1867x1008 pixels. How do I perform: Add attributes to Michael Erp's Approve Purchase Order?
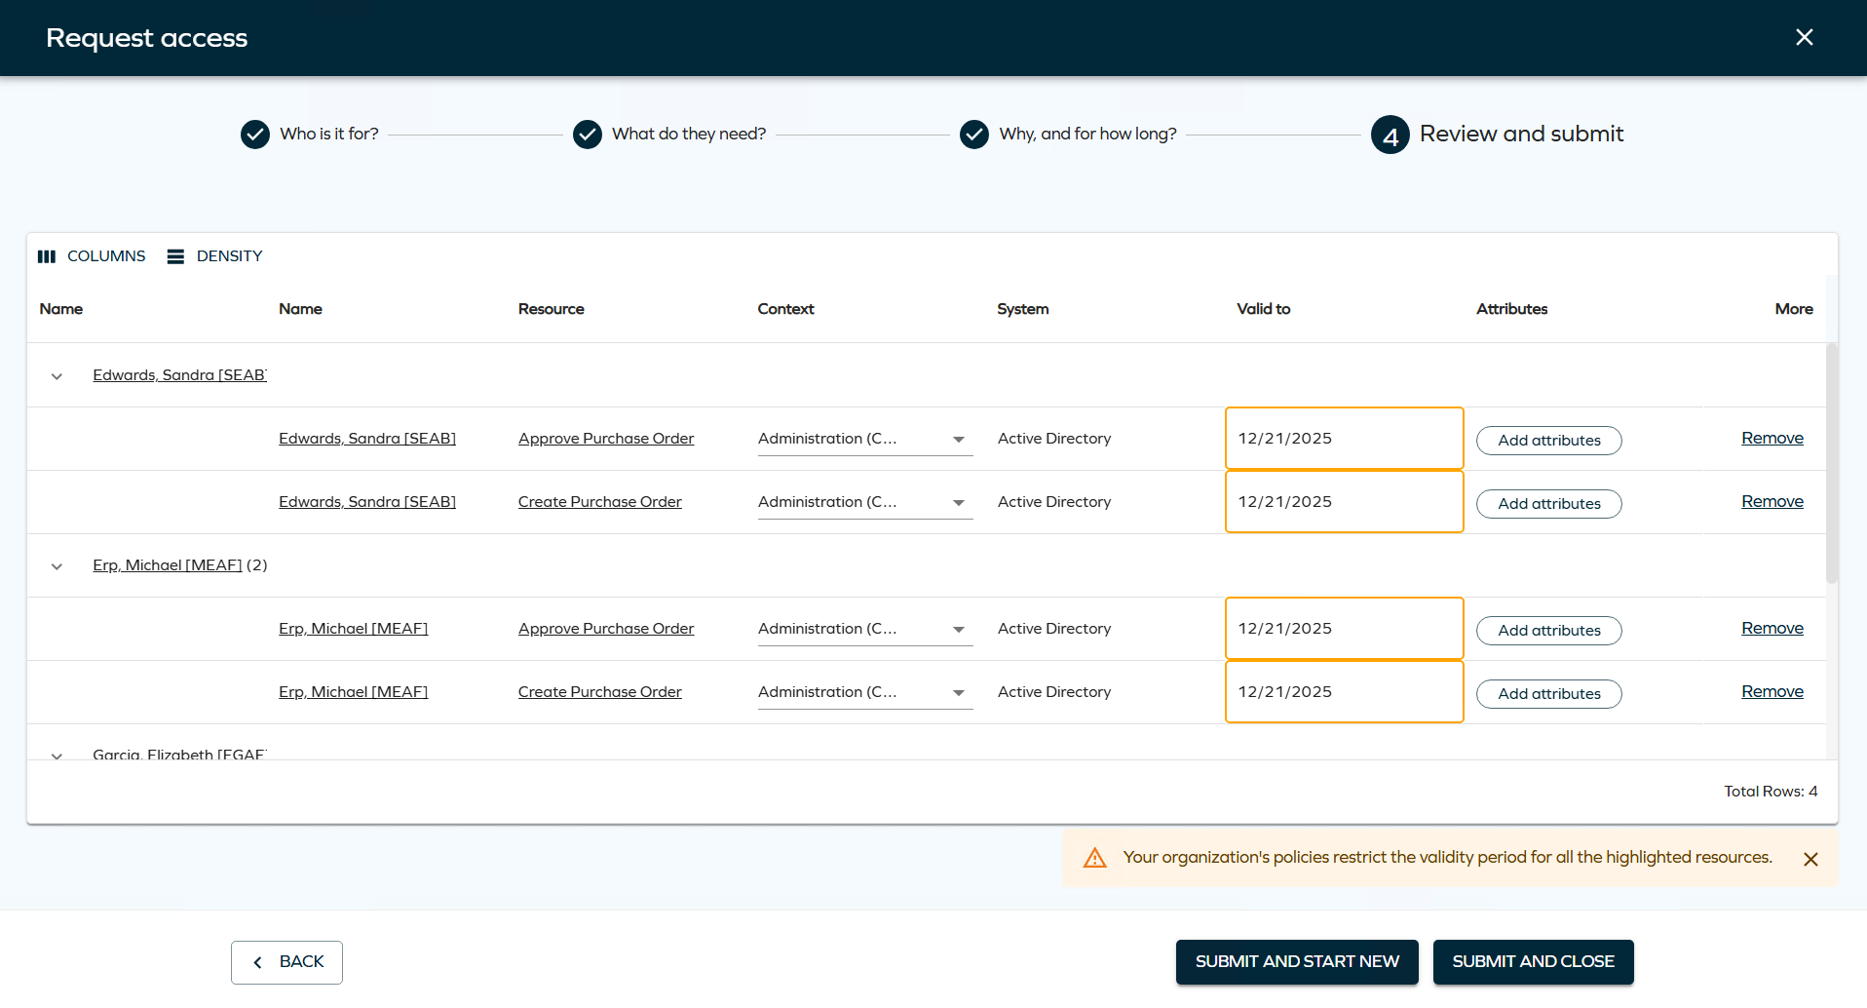point(1548,630)
